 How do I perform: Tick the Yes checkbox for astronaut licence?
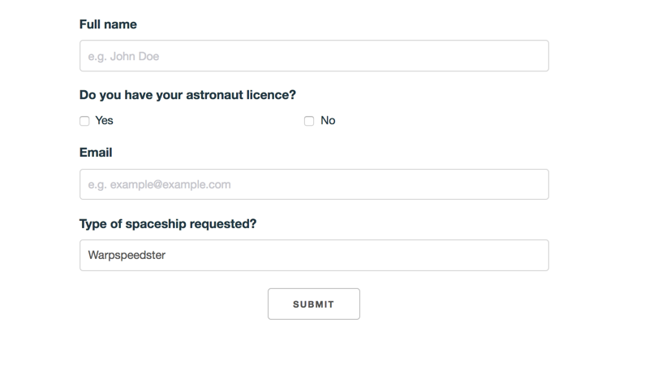pos(84,121)
